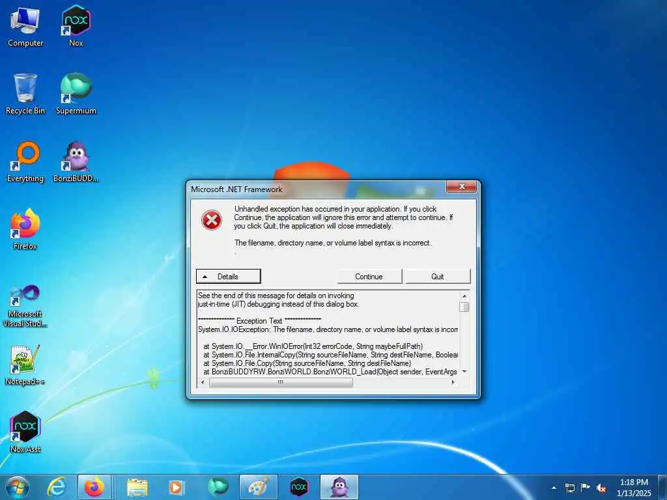This screenshot has width=667, height=500.
Task: Show hidden tray icons arrow
Action: click(554, 488)
